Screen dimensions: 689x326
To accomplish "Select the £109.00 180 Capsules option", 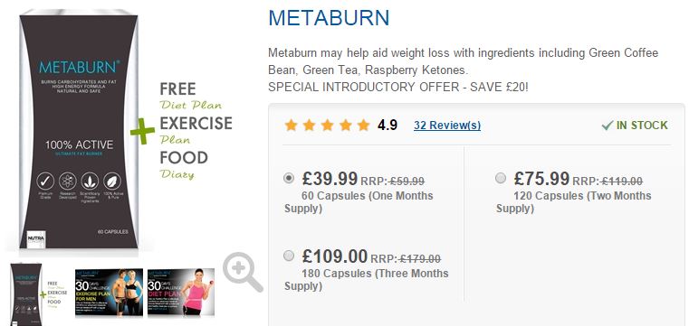I will tap(289, 256).
